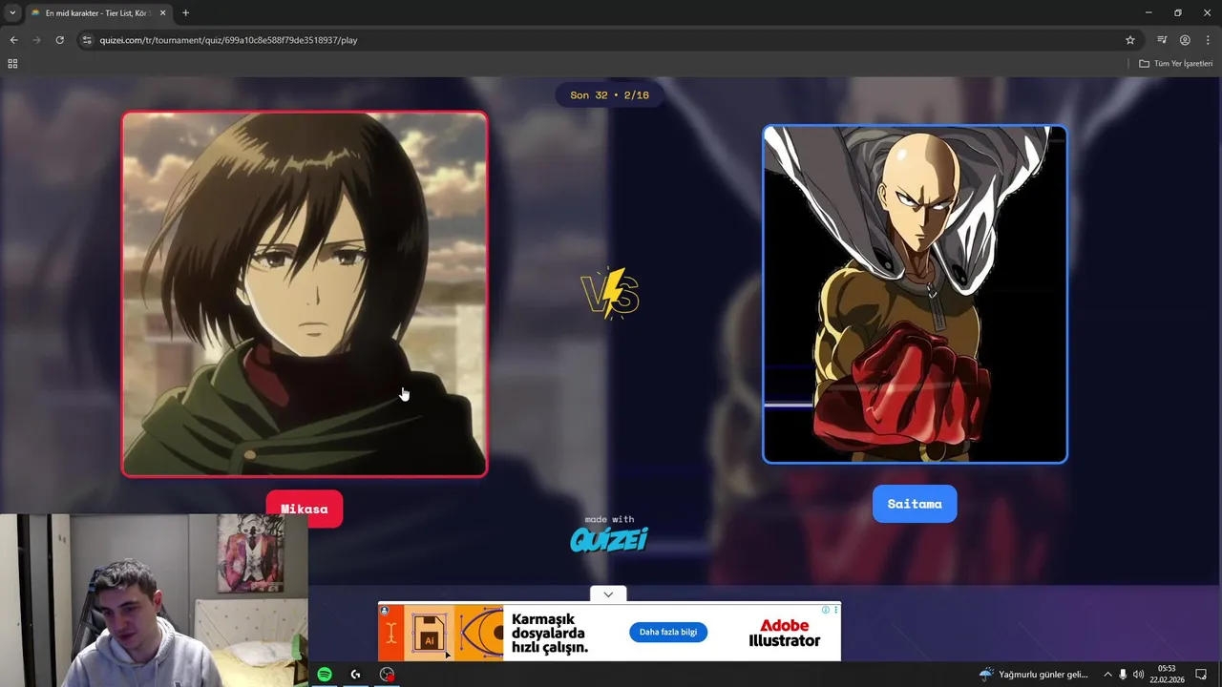Open the apps grid in bookmarks bar
The height and width of the screenshot is (687, 1222).
pos(12,64)
